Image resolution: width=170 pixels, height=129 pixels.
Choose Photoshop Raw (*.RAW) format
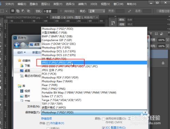[x=94, y=81]
